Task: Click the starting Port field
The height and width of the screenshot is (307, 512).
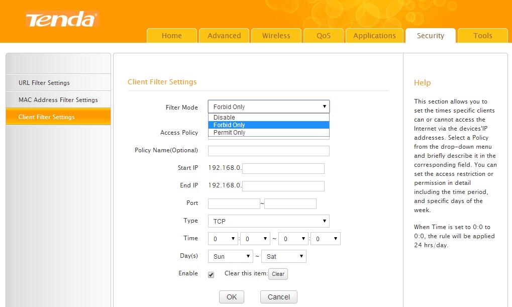Action: pyautogui.click(x=234, y=204)
